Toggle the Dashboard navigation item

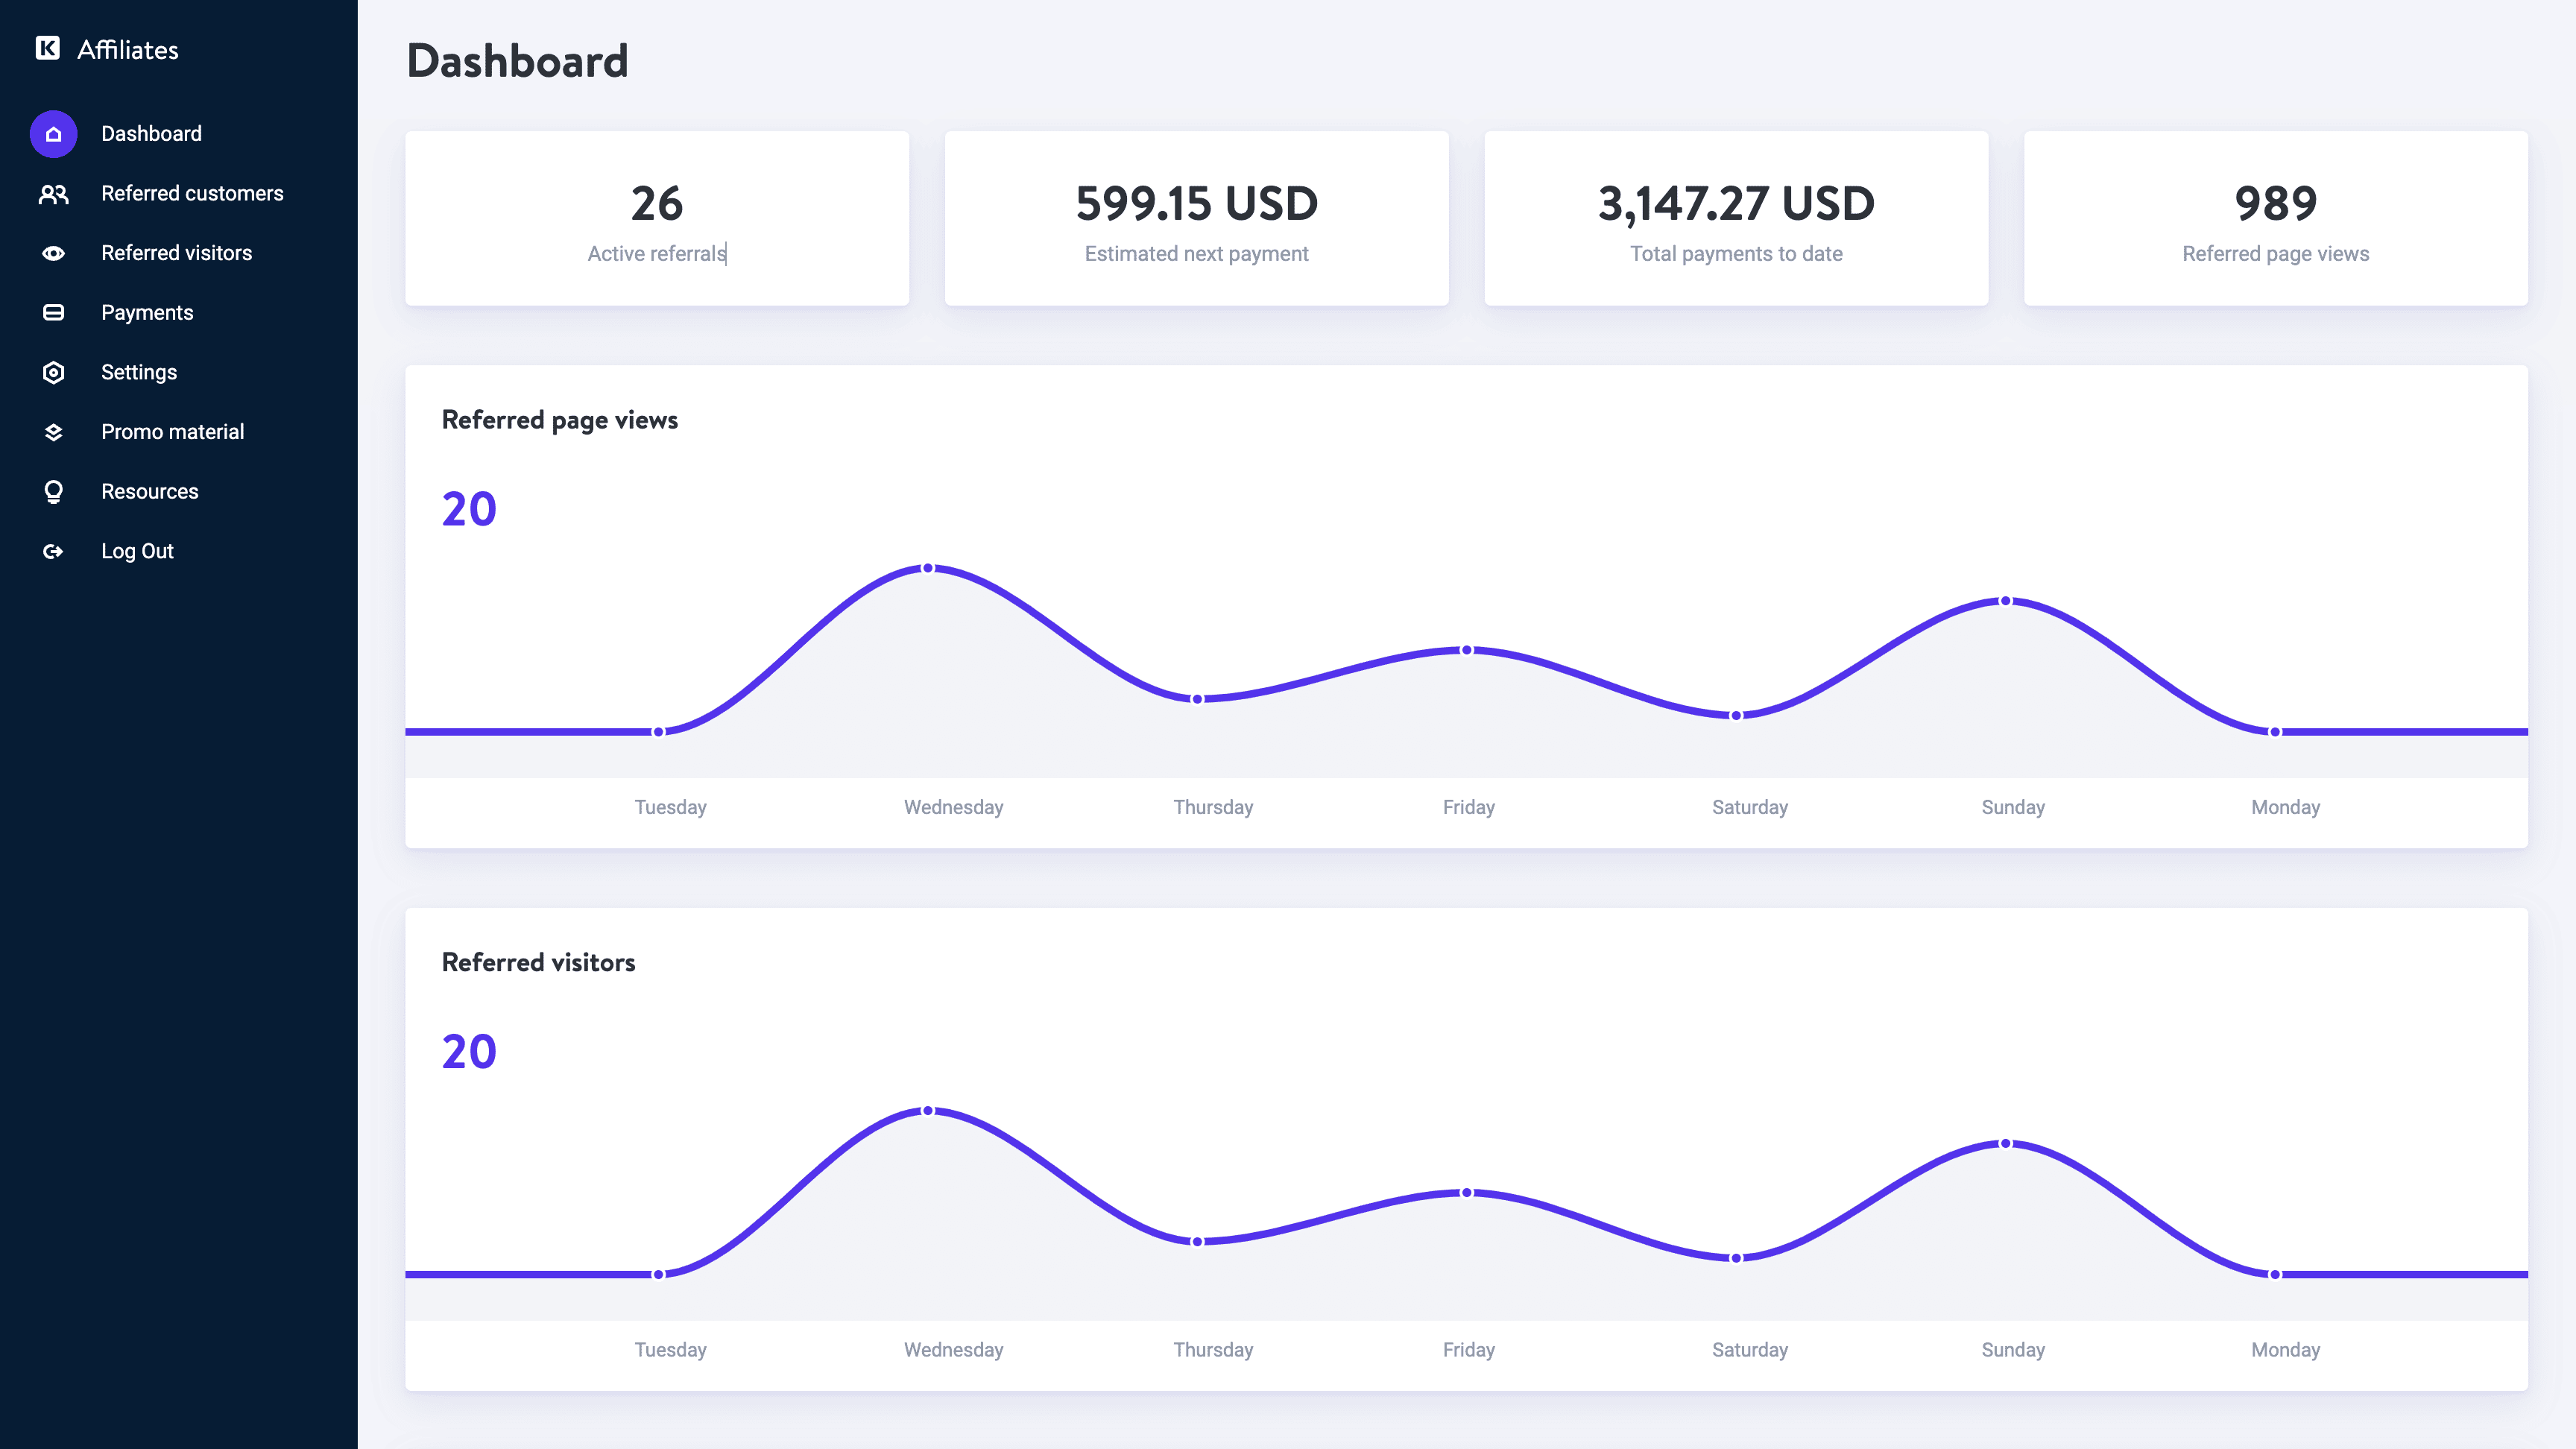151,133
